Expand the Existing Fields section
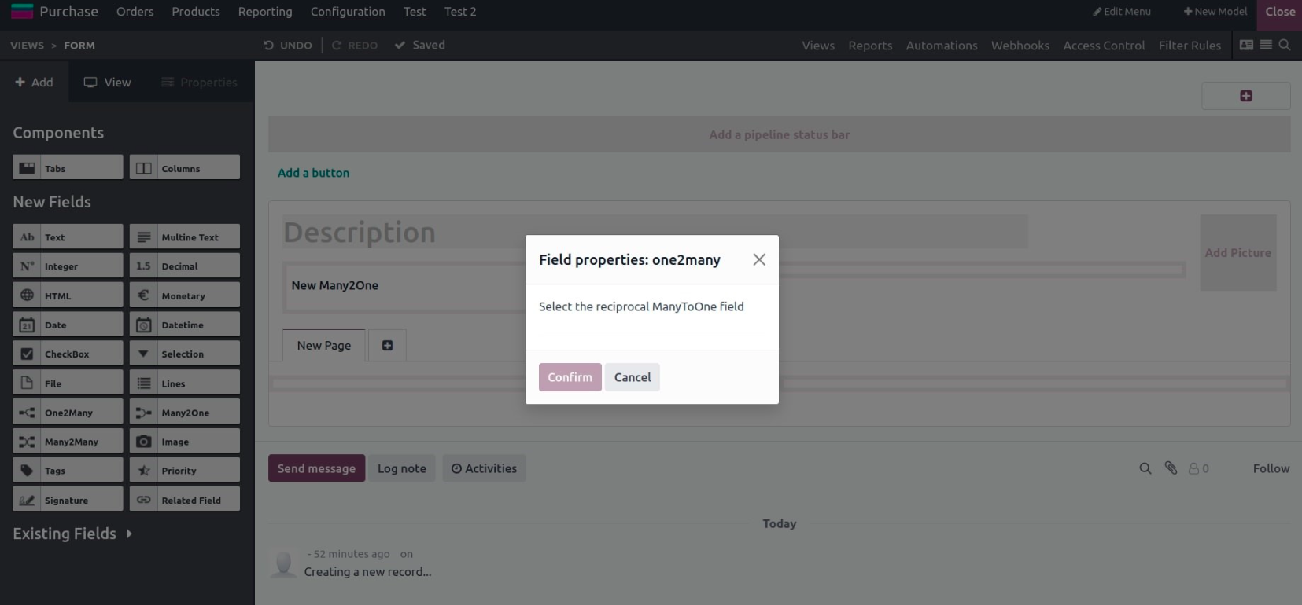1302x605 pixels. coord(72,533)
